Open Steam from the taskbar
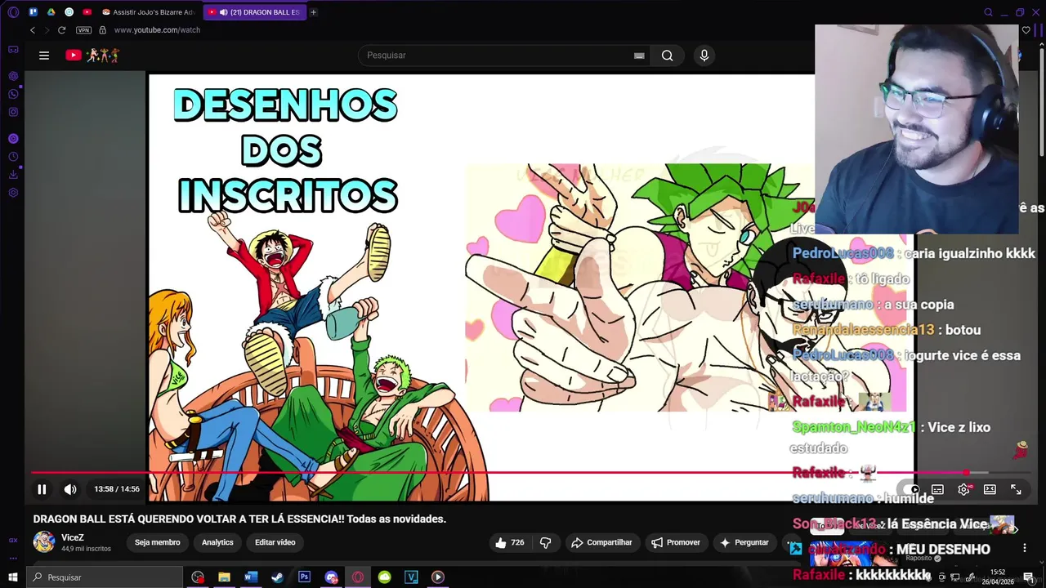This screenshot has height=588, width=1046. click(x=277, y=577)
